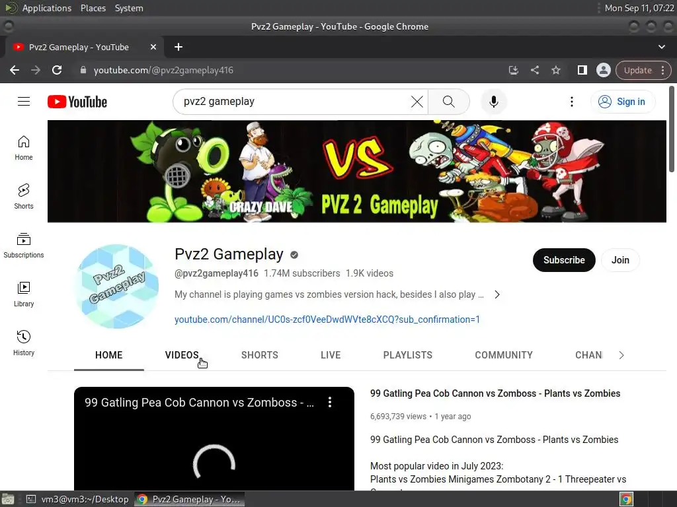Screen dimensions: 677x507
Task: Click the Pvz2 Gameplay channel avatar
Action: coord(116,287)
